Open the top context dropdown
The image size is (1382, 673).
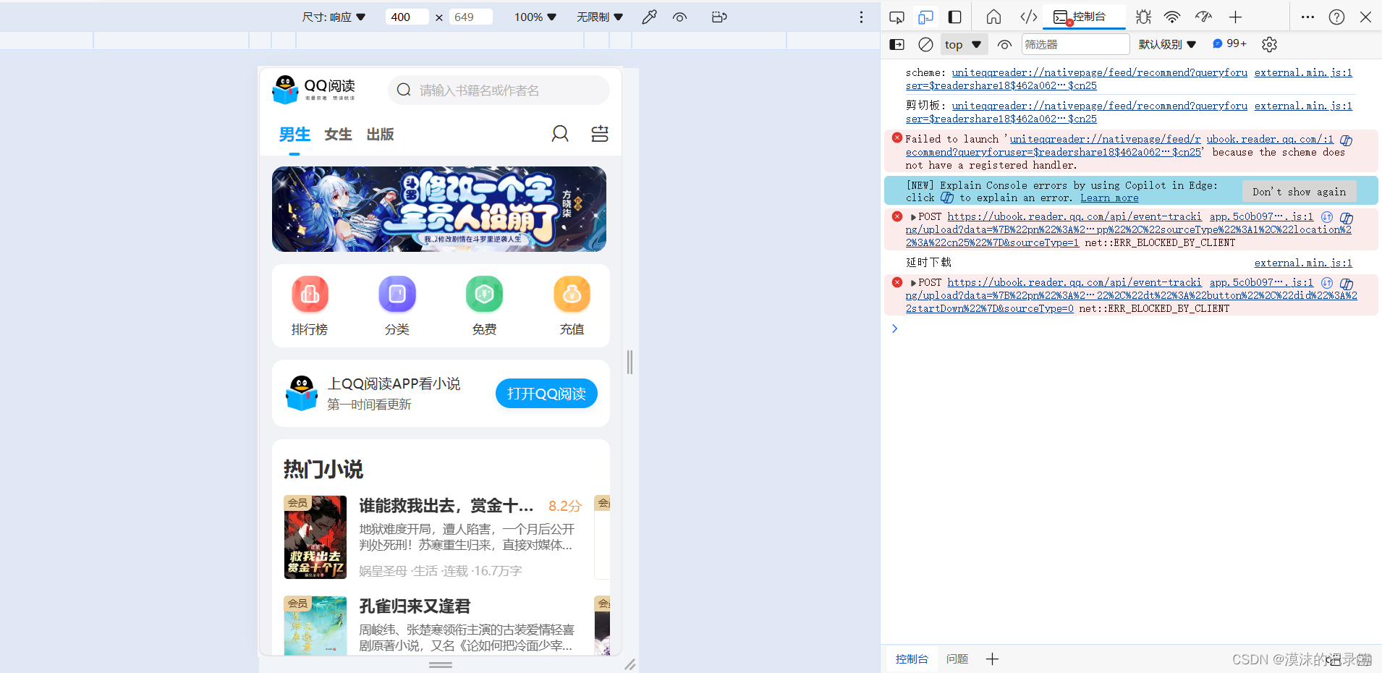(963, 45)
